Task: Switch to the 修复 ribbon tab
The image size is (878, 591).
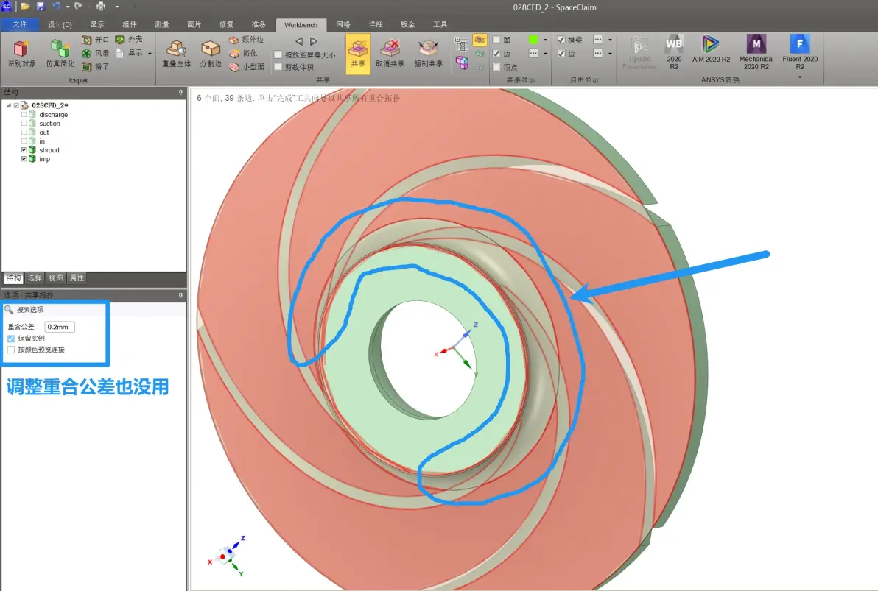Action: click(x=226, y=24)
